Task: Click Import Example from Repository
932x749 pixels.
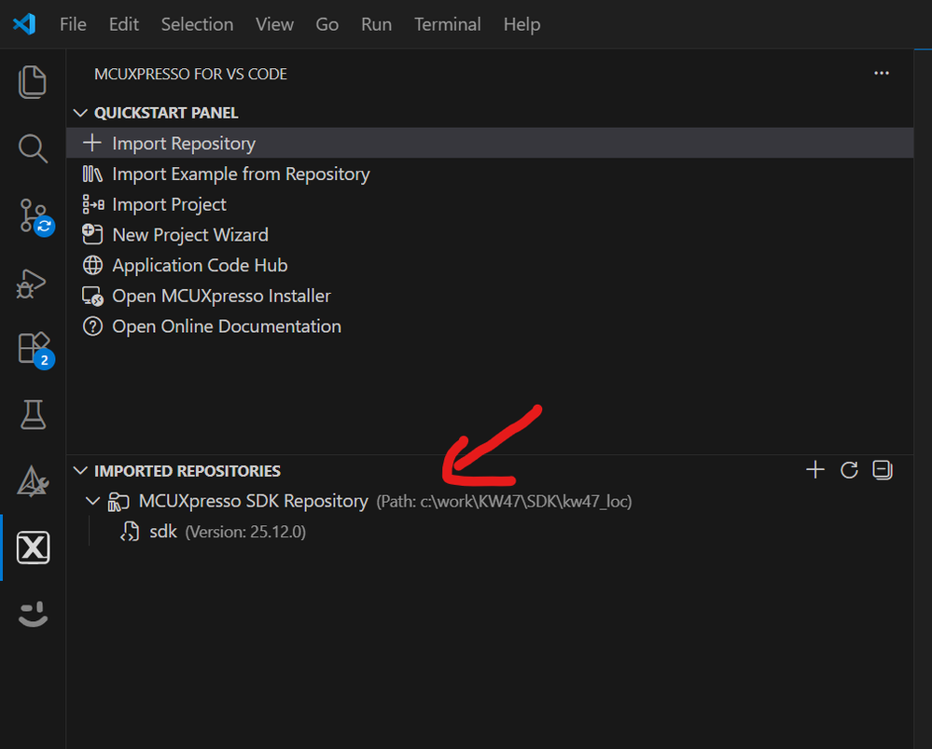Action: [241, 174]
